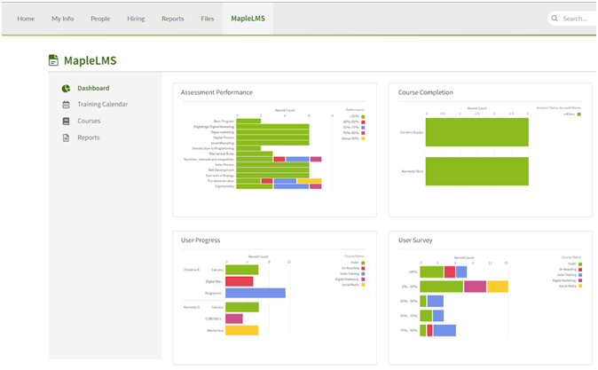This screenshot has width=598, height=370.
Task: Click the blue Programming bar in User Progress
Action: pos(256,293)
